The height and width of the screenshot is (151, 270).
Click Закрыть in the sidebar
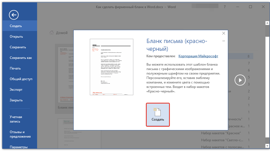(16, 100)
